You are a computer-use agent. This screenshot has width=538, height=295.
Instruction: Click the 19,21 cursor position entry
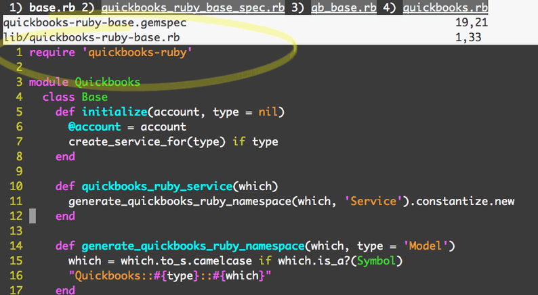click(472, 22)
